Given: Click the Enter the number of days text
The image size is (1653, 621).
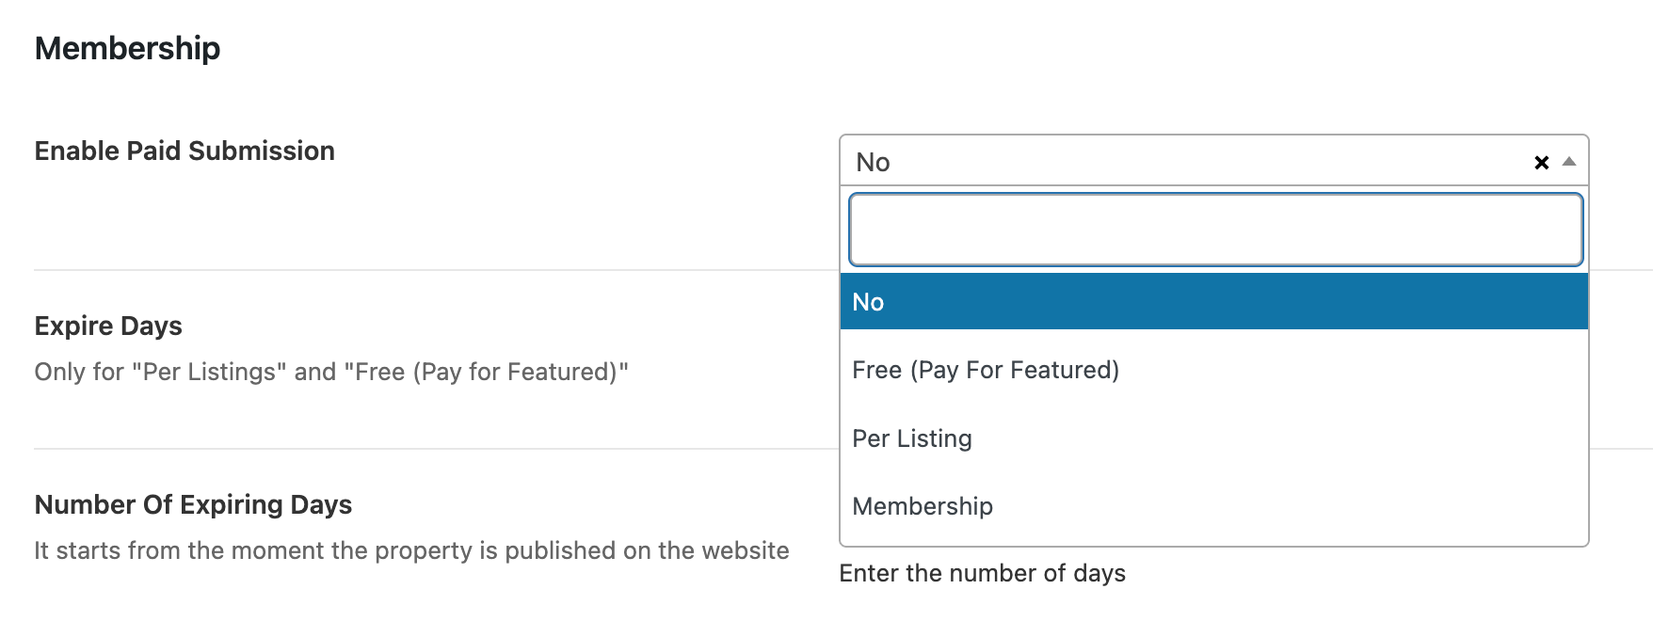Looking at the screenshot, I should (982, 572).
